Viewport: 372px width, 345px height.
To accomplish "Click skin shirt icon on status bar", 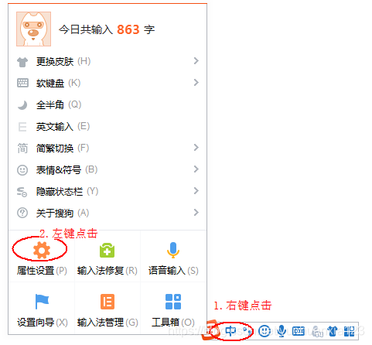I will [333, 331].
